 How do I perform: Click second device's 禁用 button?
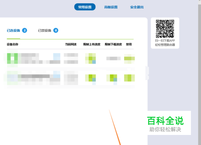click(x=129, y=78)
